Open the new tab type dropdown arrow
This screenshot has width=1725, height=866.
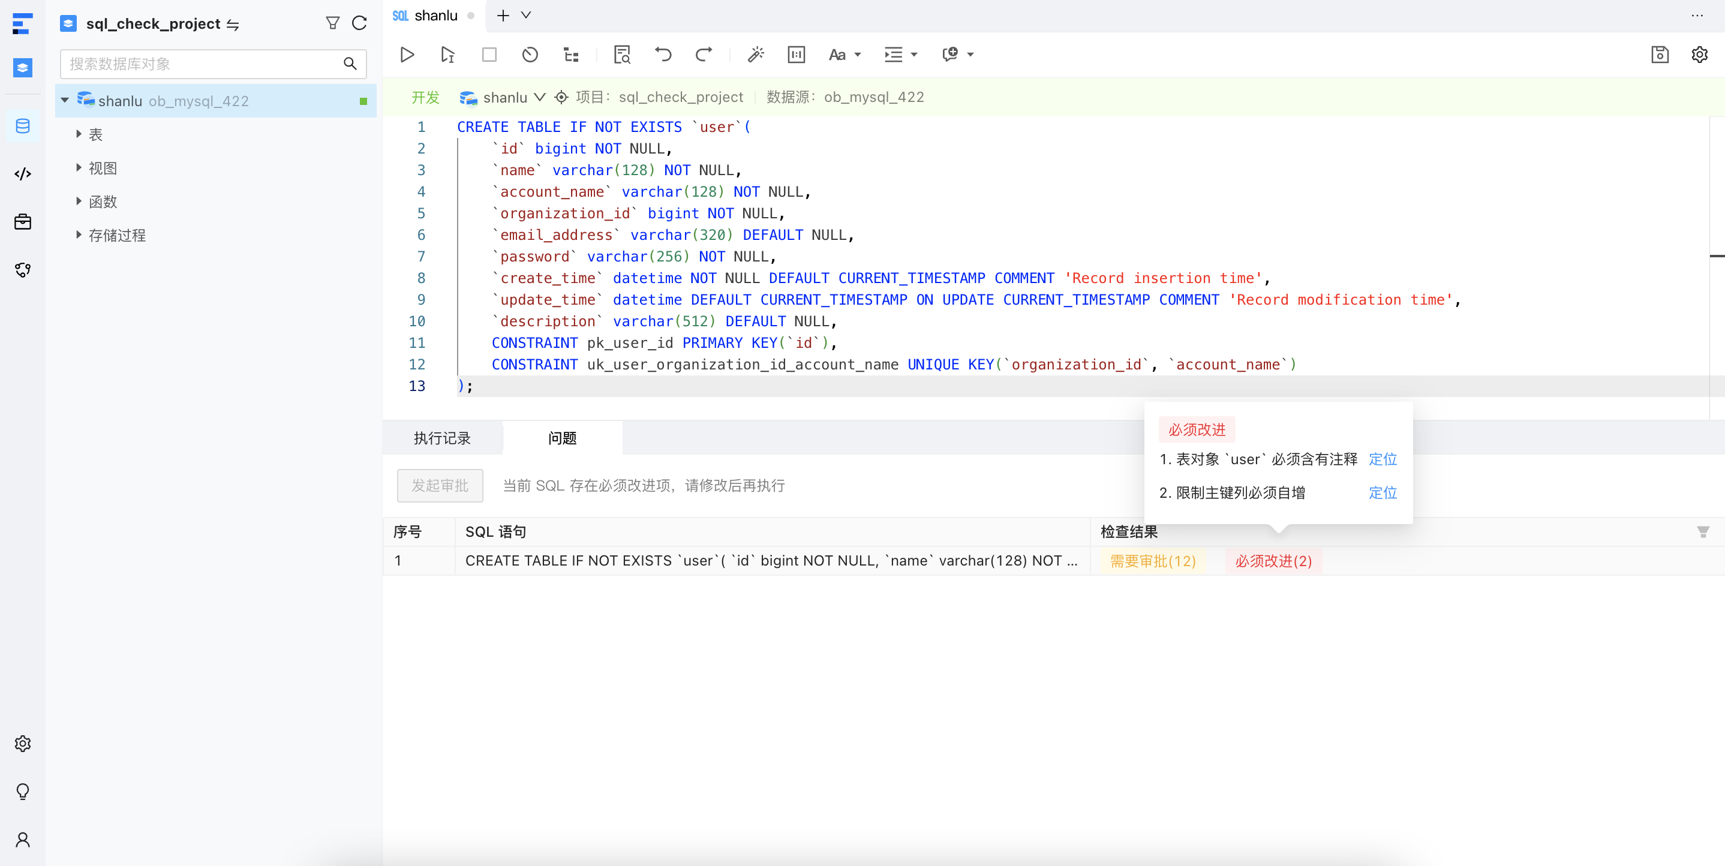[x=527, y=15]
